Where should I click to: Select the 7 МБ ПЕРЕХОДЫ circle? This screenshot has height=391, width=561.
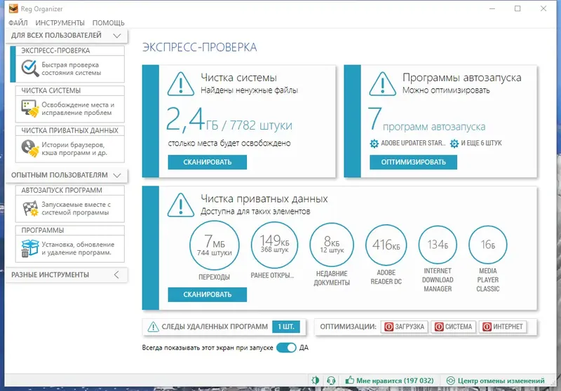click(x=215, y=245)
